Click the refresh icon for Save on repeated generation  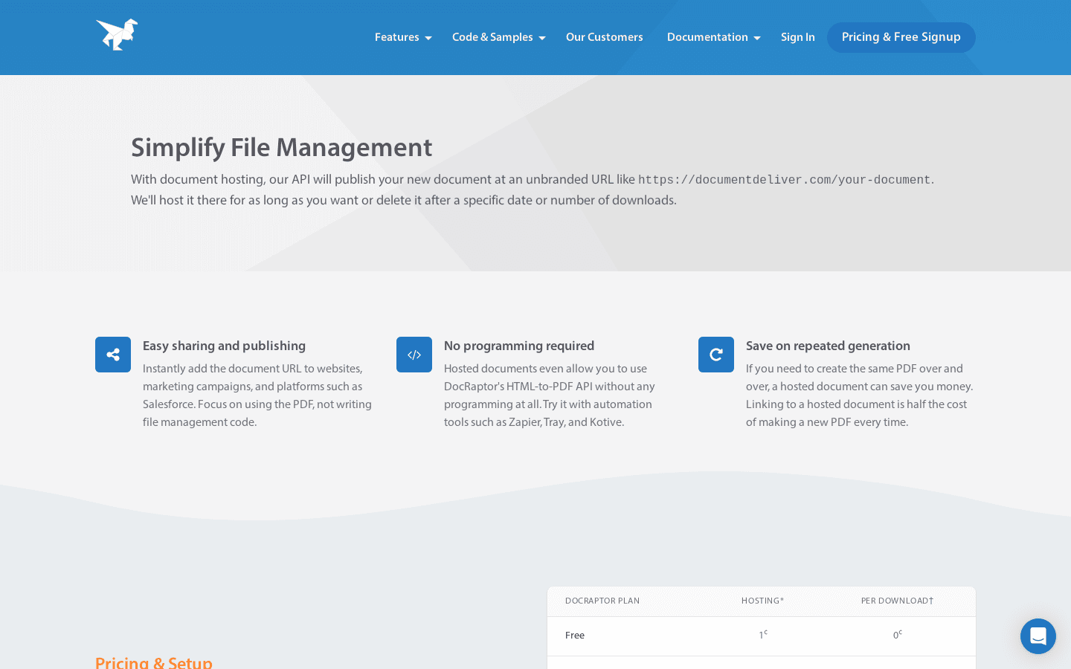[x=715, y=355]
